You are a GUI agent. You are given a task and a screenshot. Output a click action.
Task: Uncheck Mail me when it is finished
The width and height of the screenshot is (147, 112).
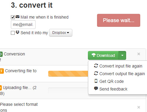(x=13, y=17)
